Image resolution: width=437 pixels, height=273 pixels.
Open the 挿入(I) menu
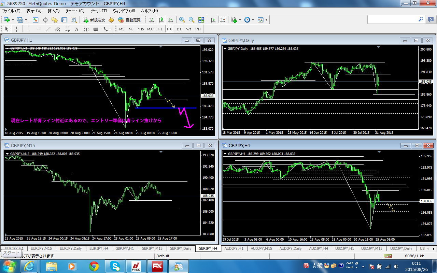(53, 11)
